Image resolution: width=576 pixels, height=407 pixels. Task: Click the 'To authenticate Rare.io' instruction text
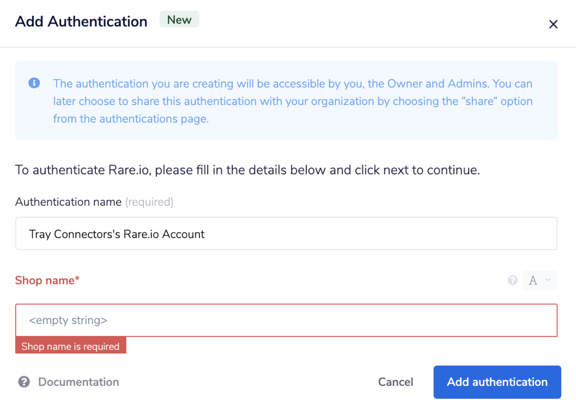click(x=247, y=170)
